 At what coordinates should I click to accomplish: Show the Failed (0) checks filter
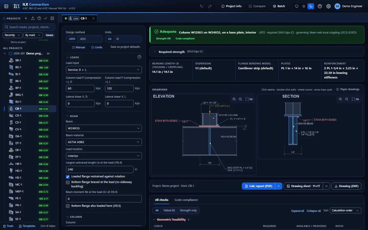[x=169, y=211]
